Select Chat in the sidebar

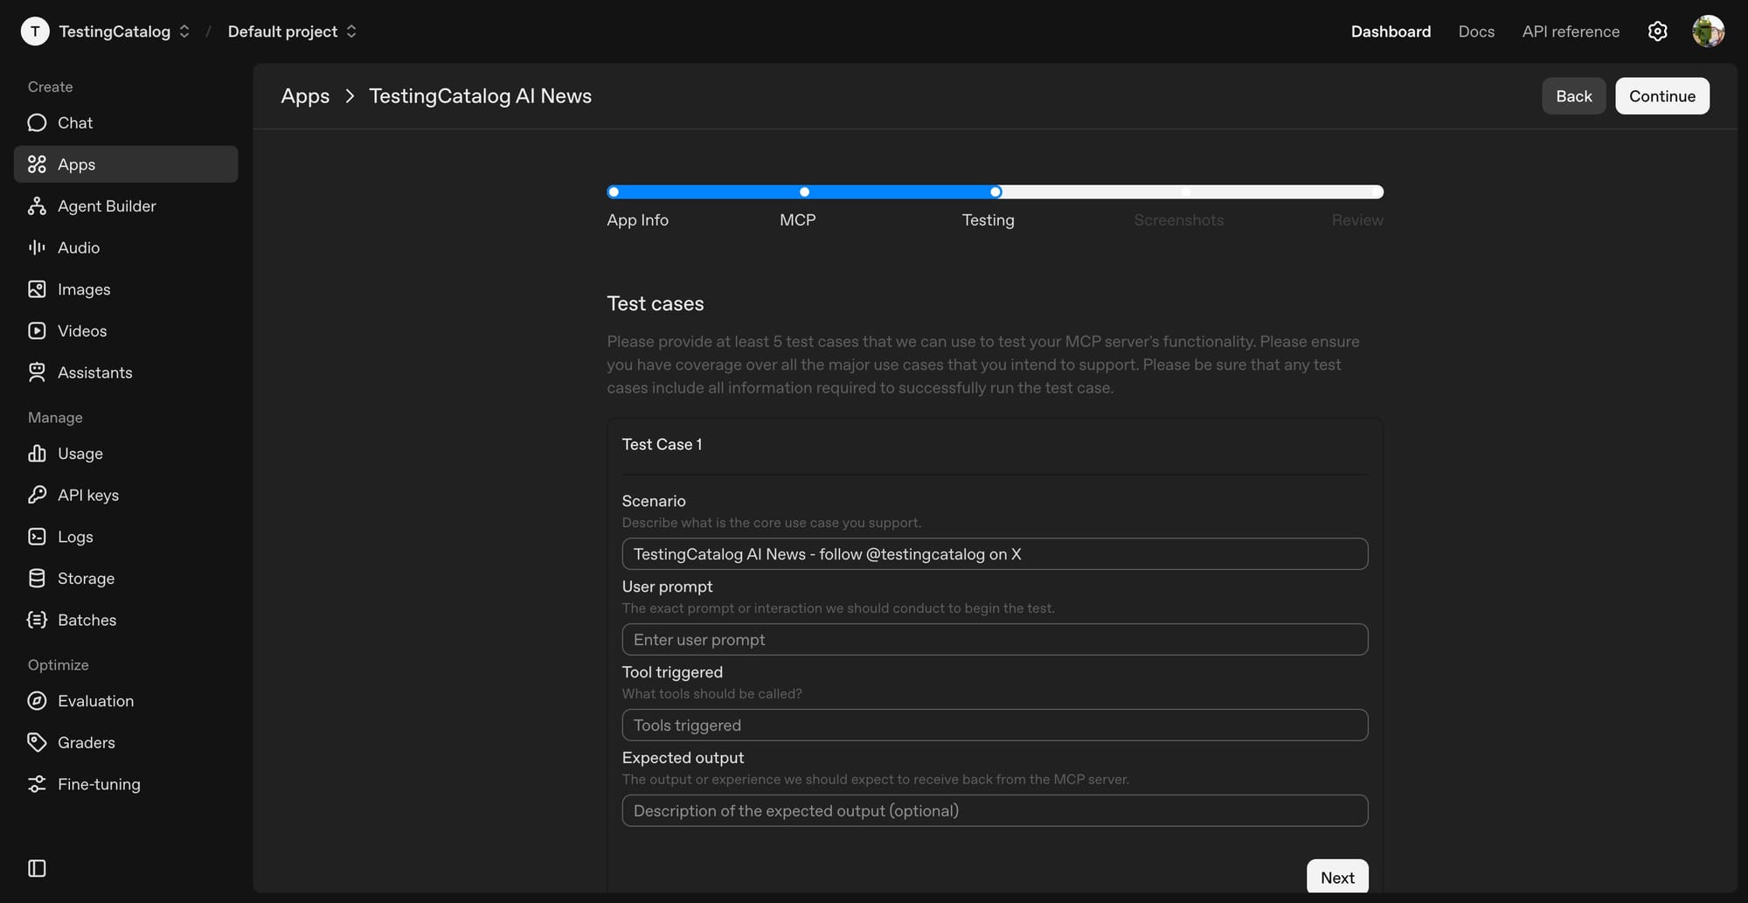pos(74,122)
